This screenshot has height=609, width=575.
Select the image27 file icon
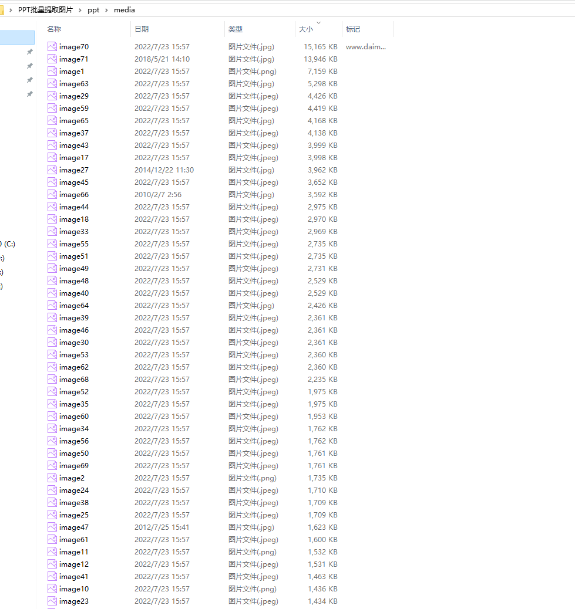coord(52,170)
